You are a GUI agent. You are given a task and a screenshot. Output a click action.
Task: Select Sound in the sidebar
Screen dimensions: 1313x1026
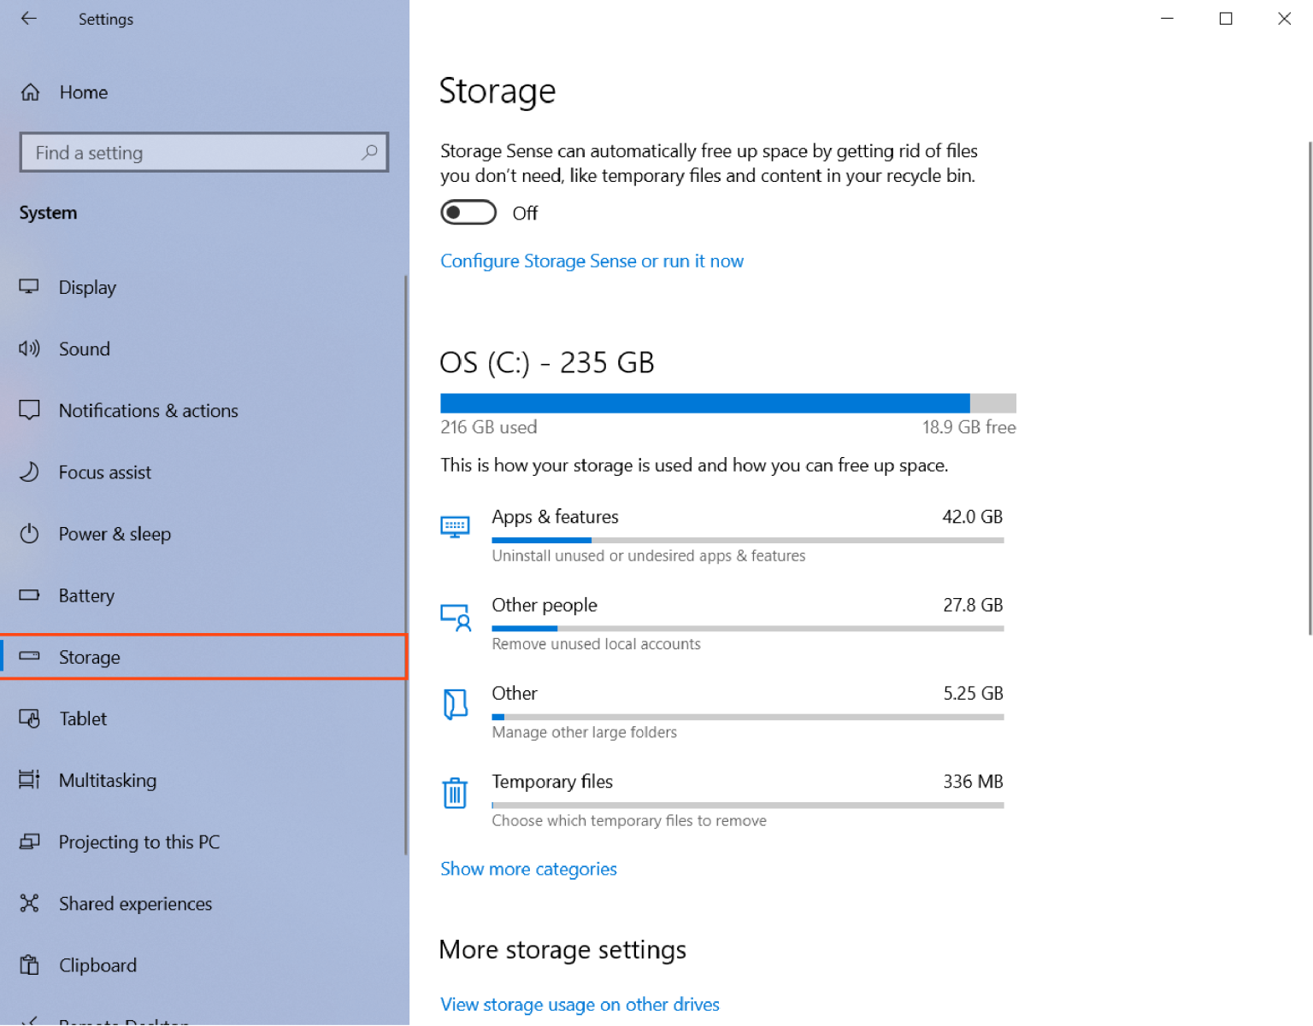[84, 349]
